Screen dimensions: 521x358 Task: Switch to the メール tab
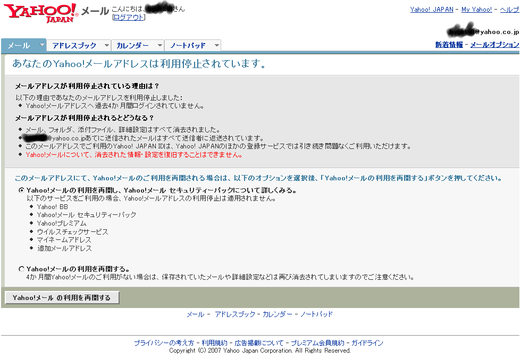[x=19, y=46]
